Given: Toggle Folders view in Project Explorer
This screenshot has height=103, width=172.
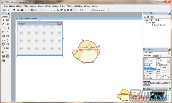Looking at the screenshot, I should tap(152, 17).
